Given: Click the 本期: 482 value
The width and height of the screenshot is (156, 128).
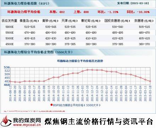Looking at the screenshot, I should [x=57, y=12].
